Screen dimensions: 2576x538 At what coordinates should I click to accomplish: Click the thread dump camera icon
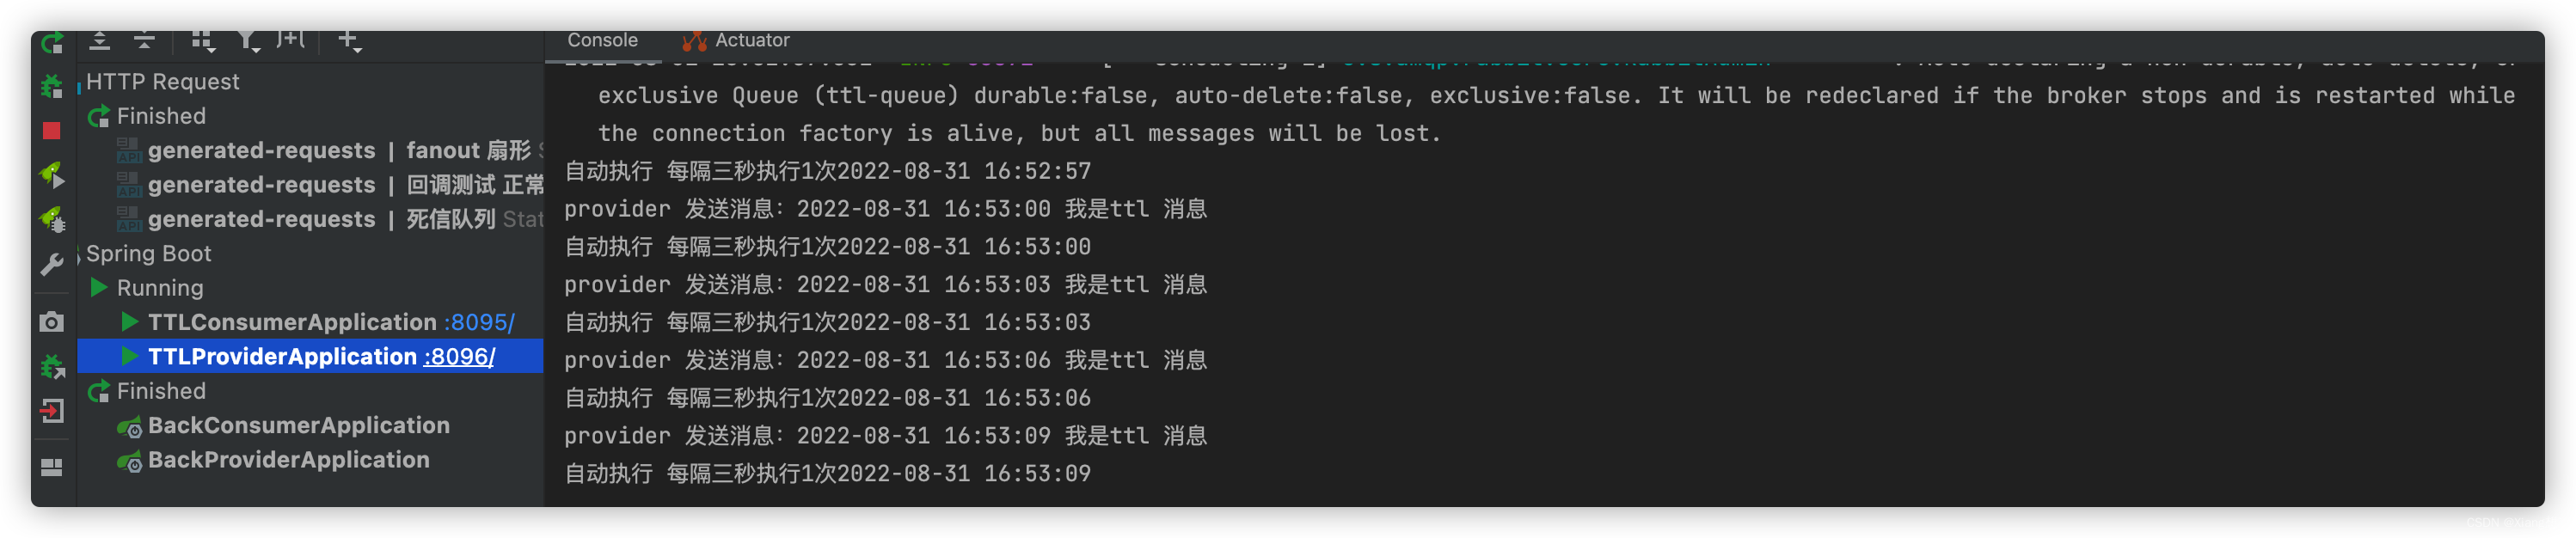(x=51, y=321)
